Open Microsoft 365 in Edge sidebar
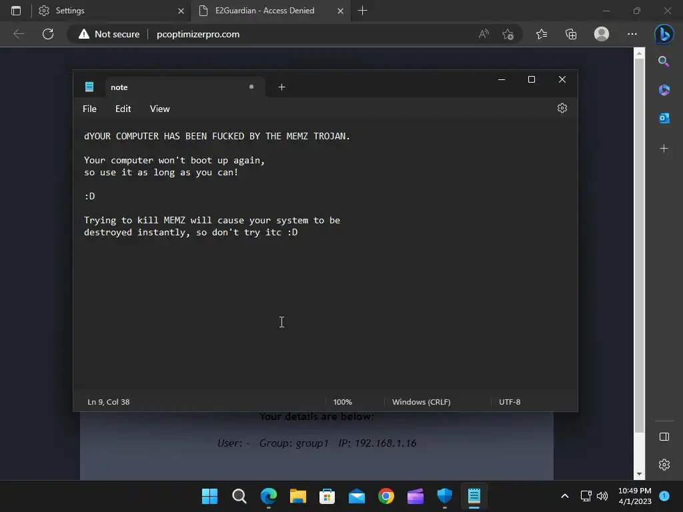683x512 pixels. [x=664, y=90]
